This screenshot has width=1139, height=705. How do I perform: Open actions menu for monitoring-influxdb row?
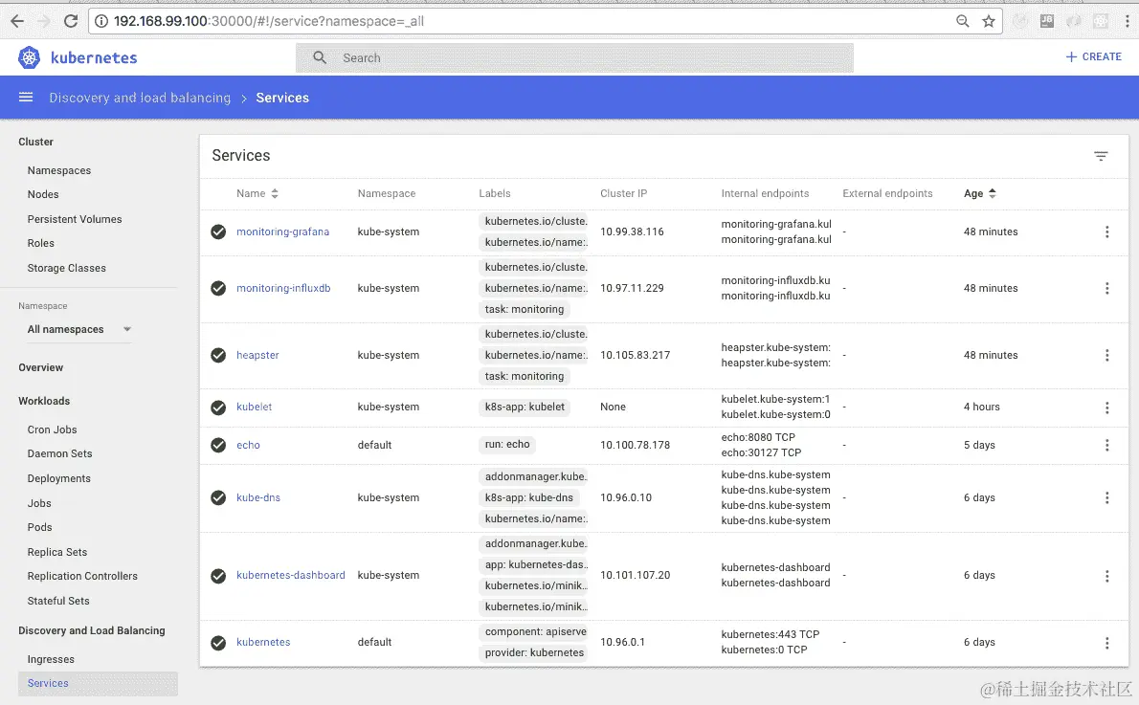click(x=1106, y=288)
